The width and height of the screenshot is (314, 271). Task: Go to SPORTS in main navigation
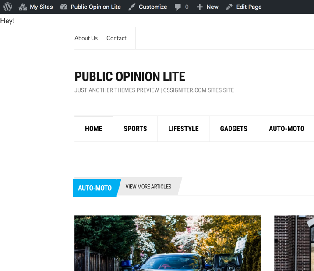pos(135,129)
